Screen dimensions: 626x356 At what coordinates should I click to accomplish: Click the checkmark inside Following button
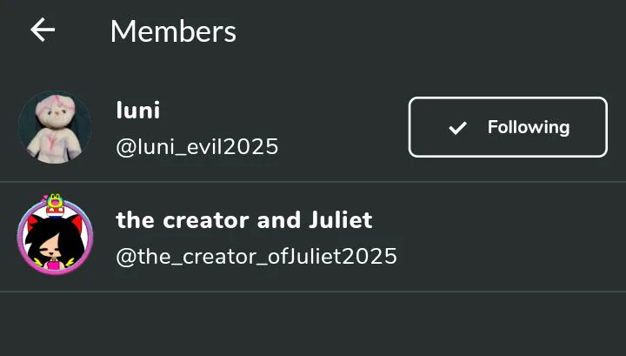pyautogui.click(x=457, y=128)
